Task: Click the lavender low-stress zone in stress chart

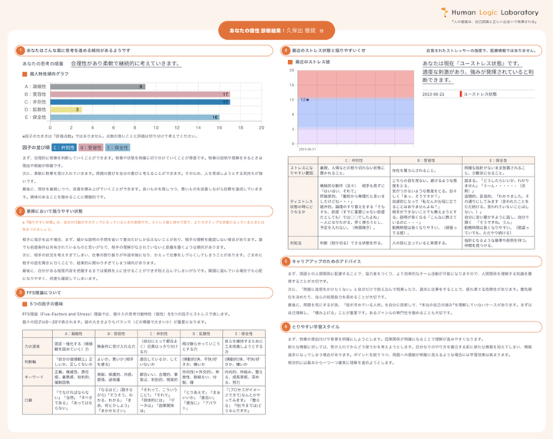Action: (x=356, y=137)
